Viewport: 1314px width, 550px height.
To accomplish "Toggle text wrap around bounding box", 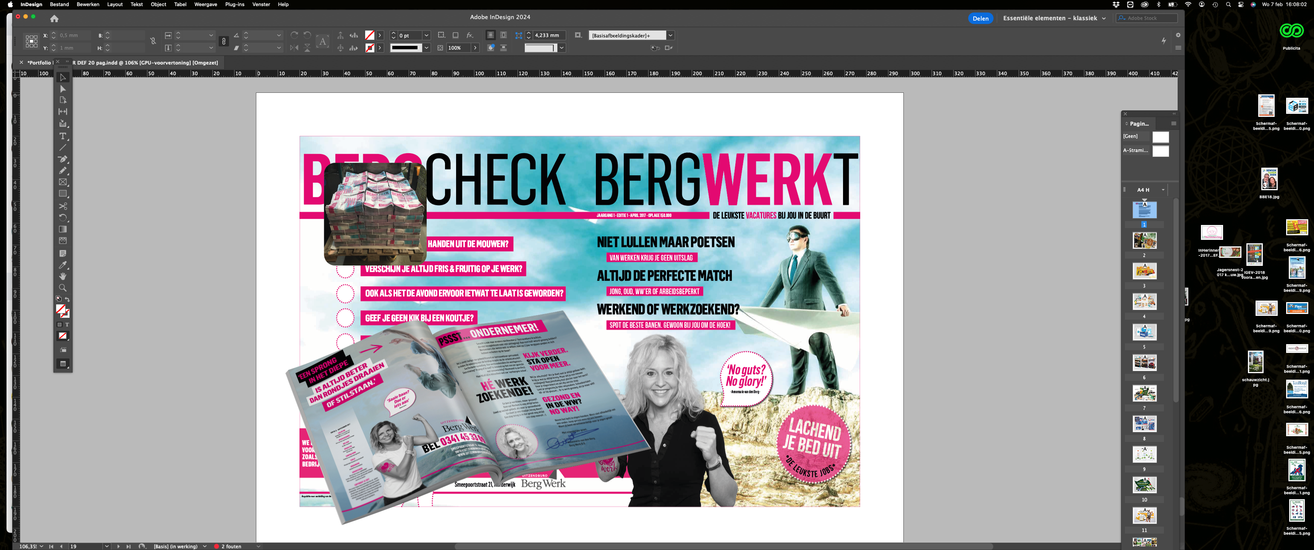I will (x=503, y=35).
